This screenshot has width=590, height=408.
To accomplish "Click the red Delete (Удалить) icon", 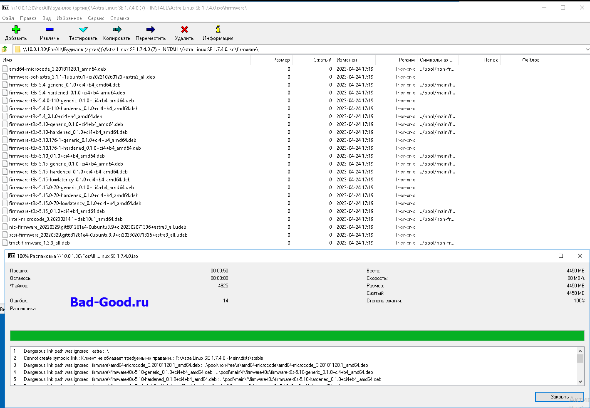I will (x=184, y=30).
